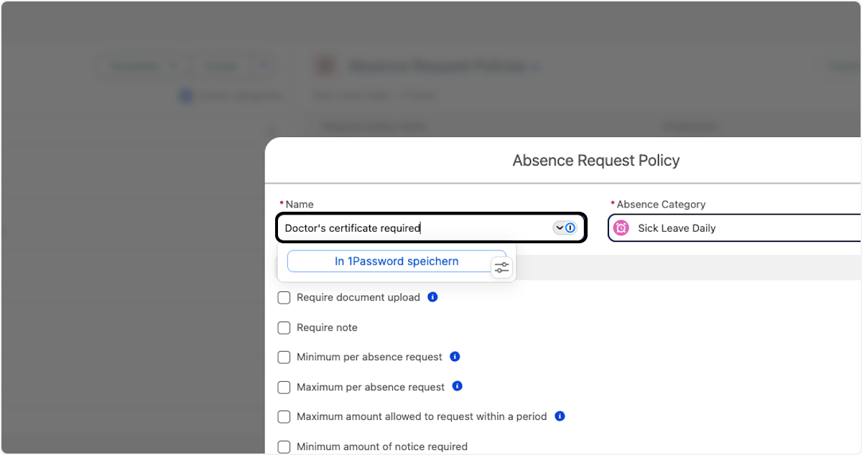Toggle the blurred checkbox behind the dialog

coord(186,95)
